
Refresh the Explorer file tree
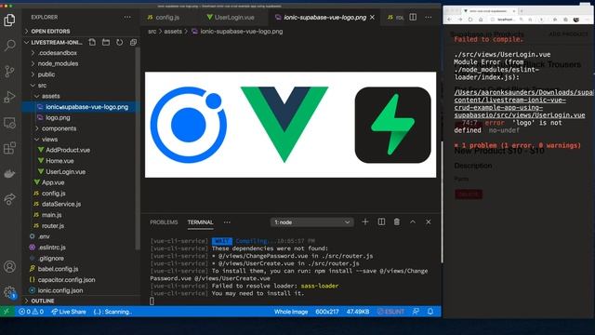[x=120, y=42]
